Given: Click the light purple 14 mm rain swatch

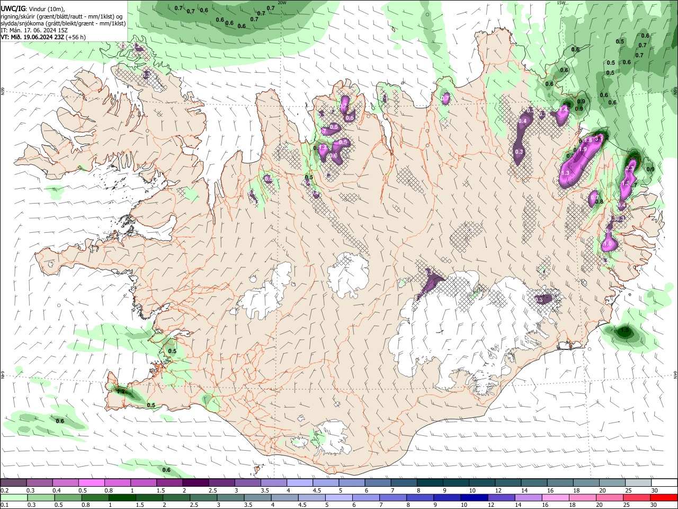Looking at the screenshot, I should (x=529, y=497).
